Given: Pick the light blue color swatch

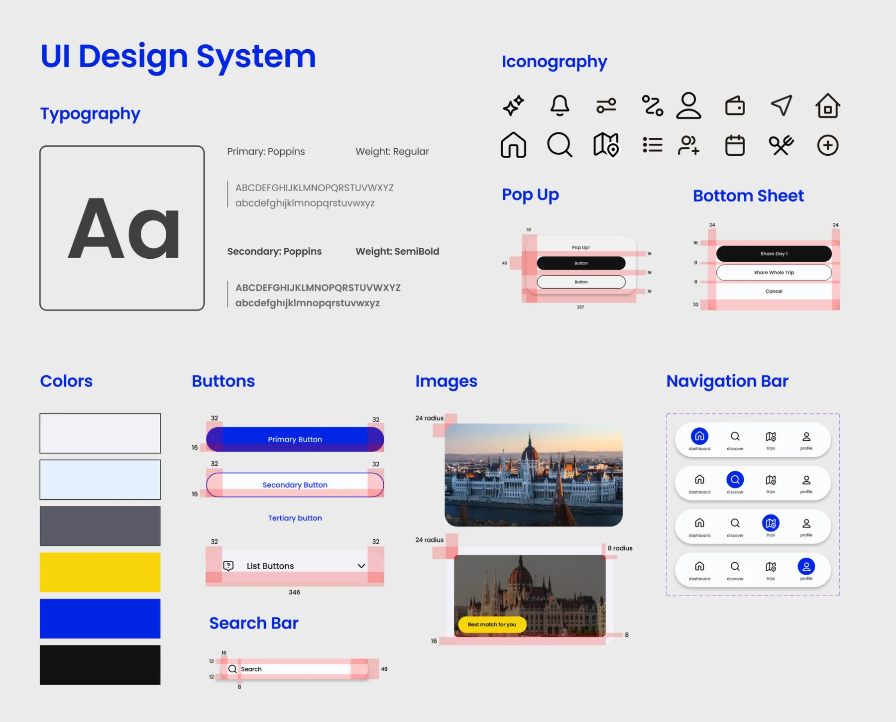Looking at the screenshot, I should [x=100, y=480].
